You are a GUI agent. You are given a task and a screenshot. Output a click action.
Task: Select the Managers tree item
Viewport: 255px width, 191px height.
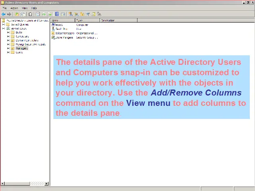point(22,48)
